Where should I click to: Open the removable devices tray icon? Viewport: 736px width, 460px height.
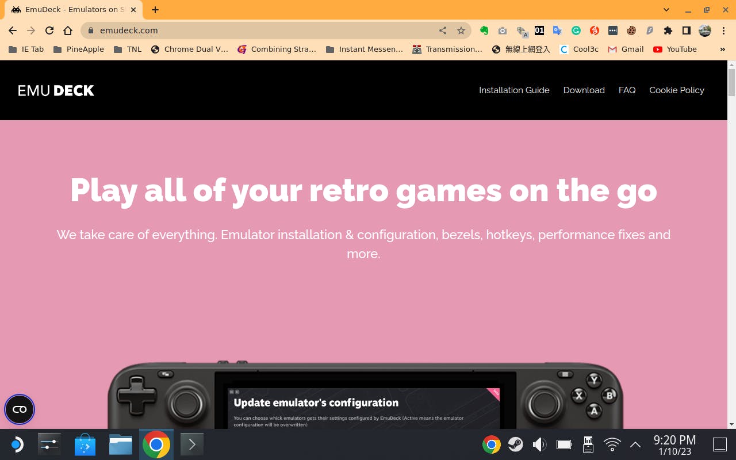tap(588, 444)
